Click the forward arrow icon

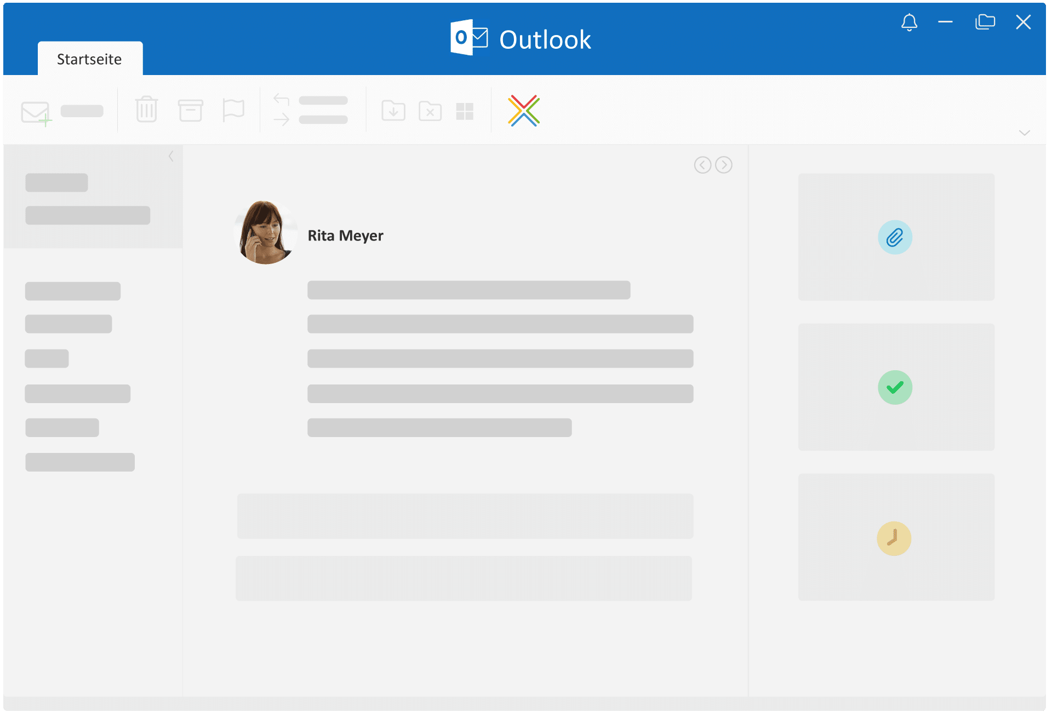[281, 119]
